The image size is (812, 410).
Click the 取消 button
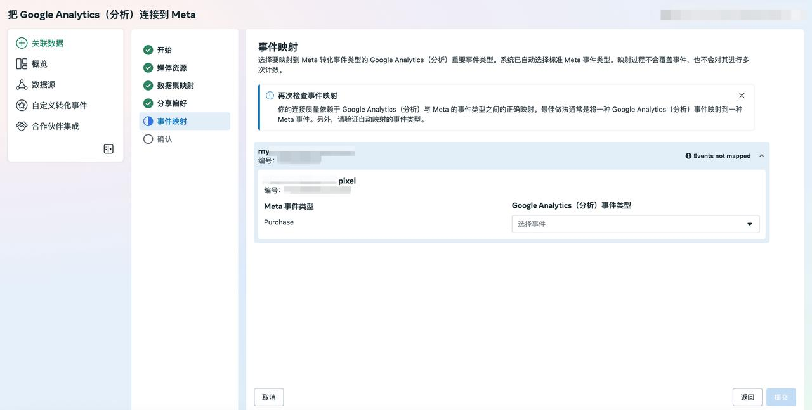pos(269,397)
